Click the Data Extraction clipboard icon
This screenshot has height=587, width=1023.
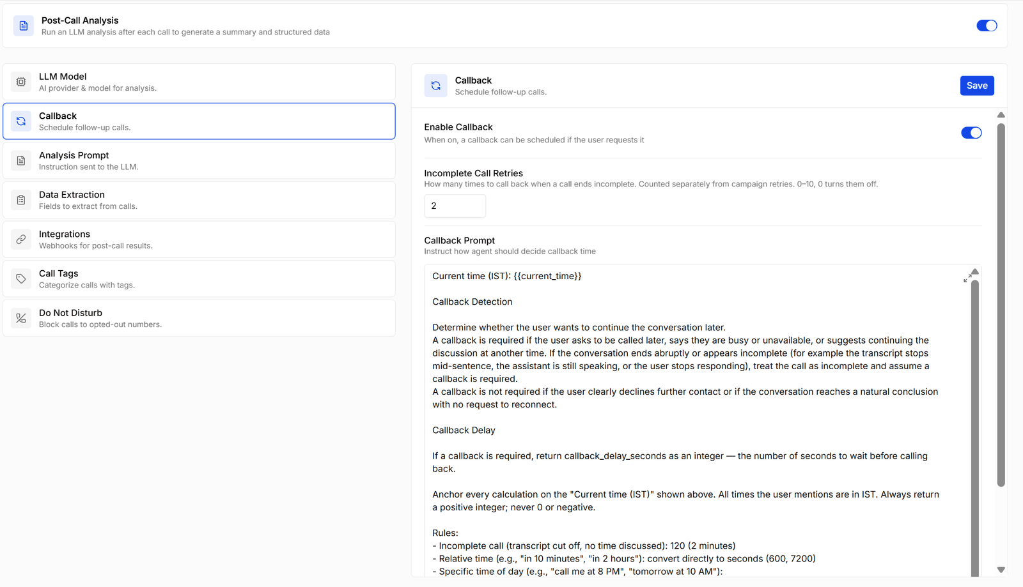coord(21,200)
